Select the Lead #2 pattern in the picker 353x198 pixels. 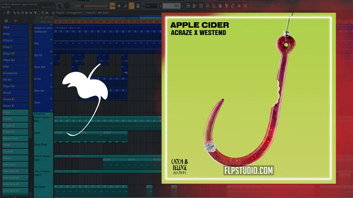click(x=15, y=152)
